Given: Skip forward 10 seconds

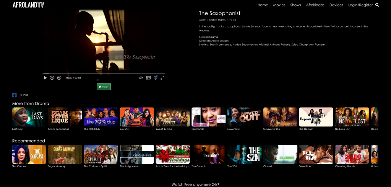Looking at the screenshot, I should (x=59, y=78).
